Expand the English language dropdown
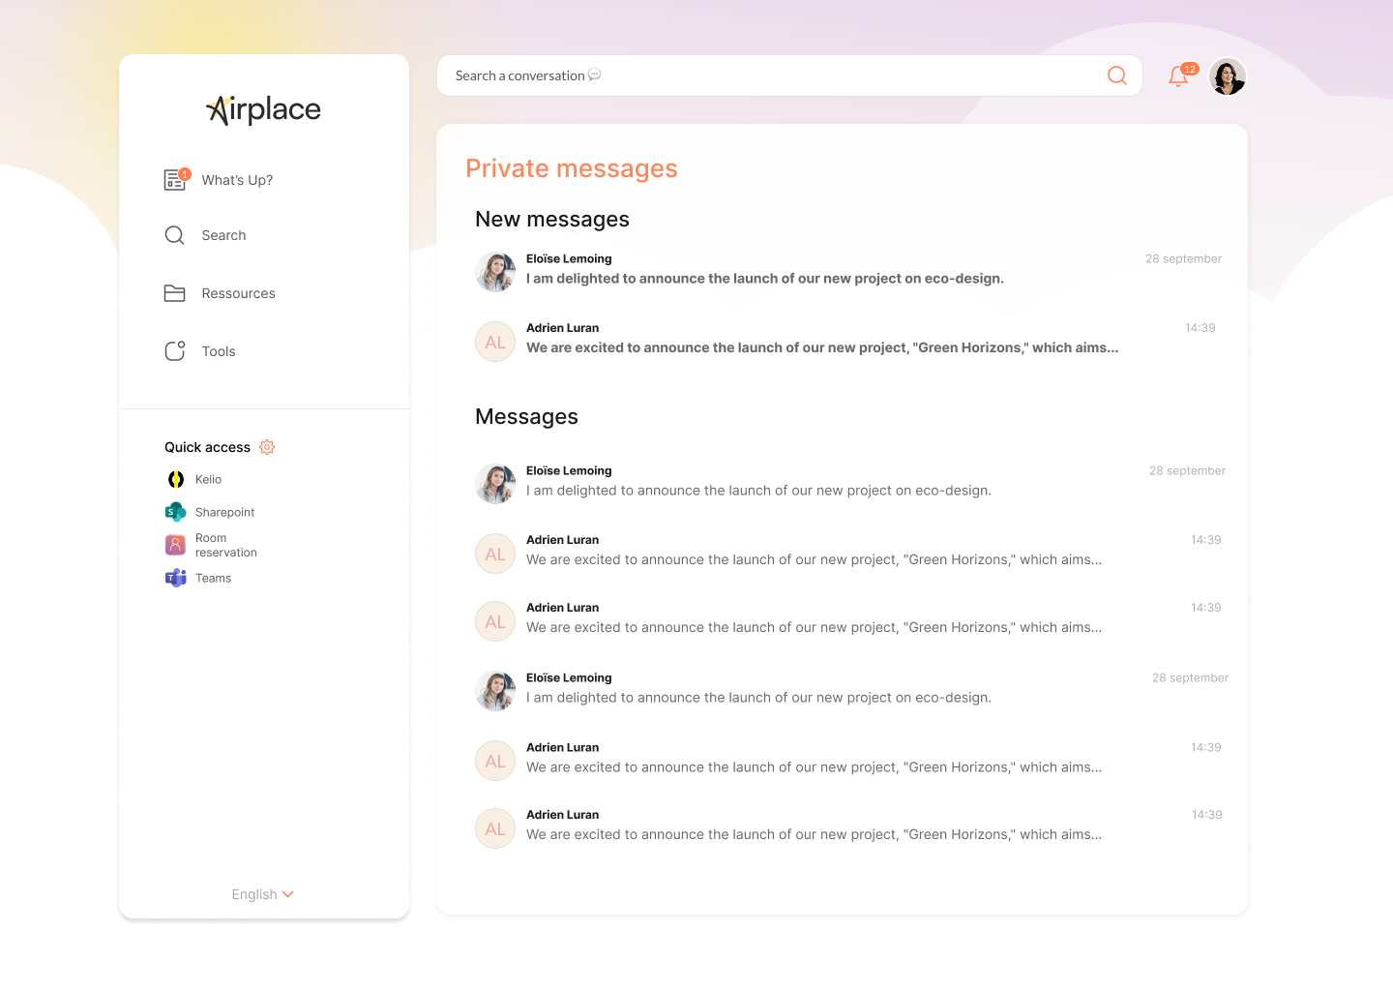The width and height of the screenshot is (1393, 991). (x=262, y=894)
